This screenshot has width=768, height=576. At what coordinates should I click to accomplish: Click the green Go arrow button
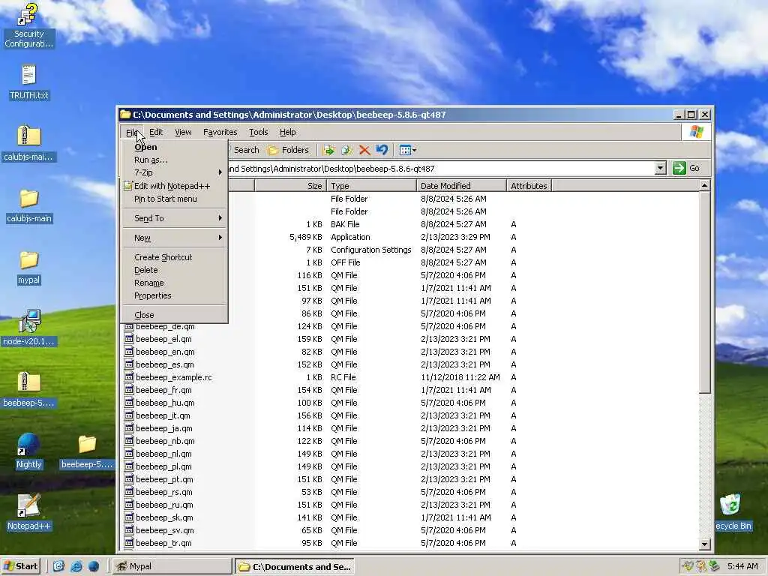click(687, 168)
